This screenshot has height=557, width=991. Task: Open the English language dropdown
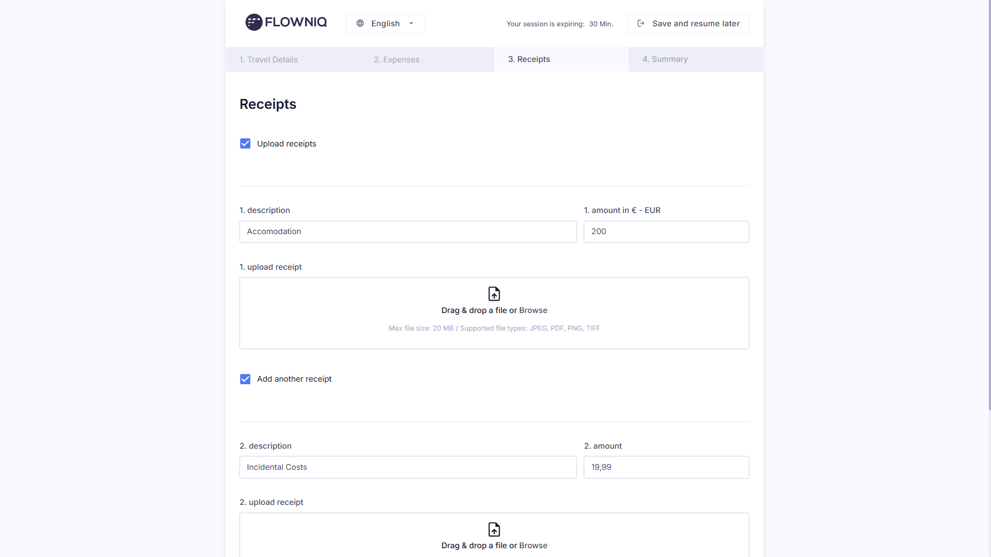click(385, 24)
